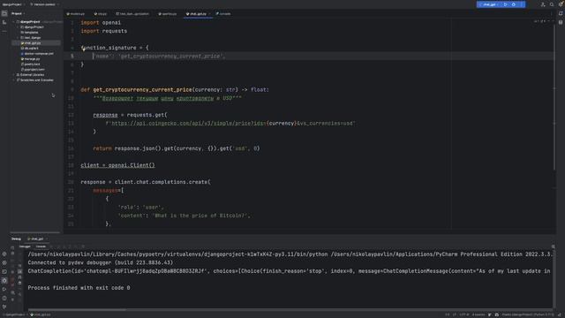Place cursor on 'import openai' line
This screenshot has height=318, width=565.
pyautogui.click(x=101, y=22)
